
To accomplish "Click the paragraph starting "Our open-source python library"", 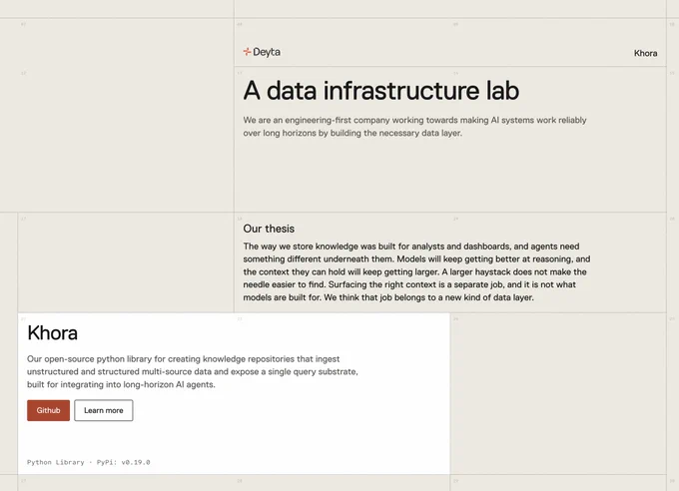I will click(193, 371).
